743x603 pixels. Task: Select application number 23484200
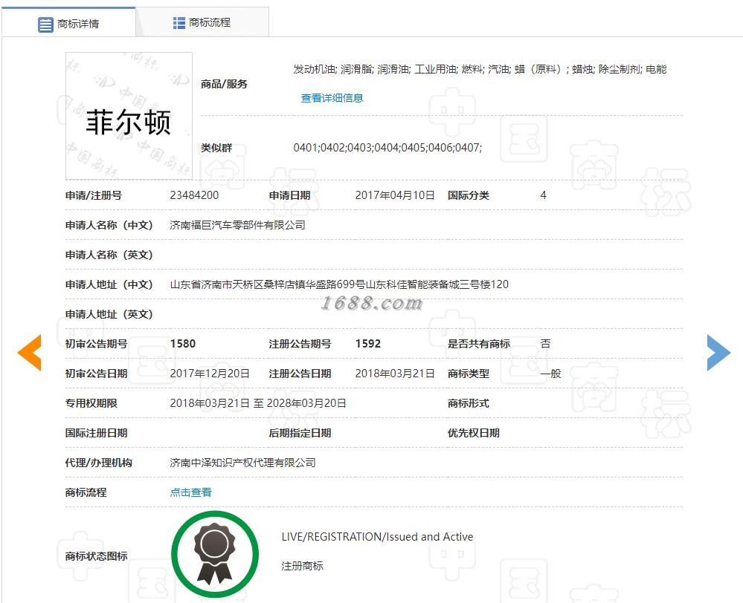click(194, 195)
